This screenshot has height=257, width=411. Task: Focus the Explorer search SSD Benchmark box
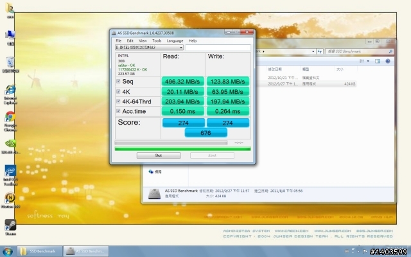pos(359,51)
